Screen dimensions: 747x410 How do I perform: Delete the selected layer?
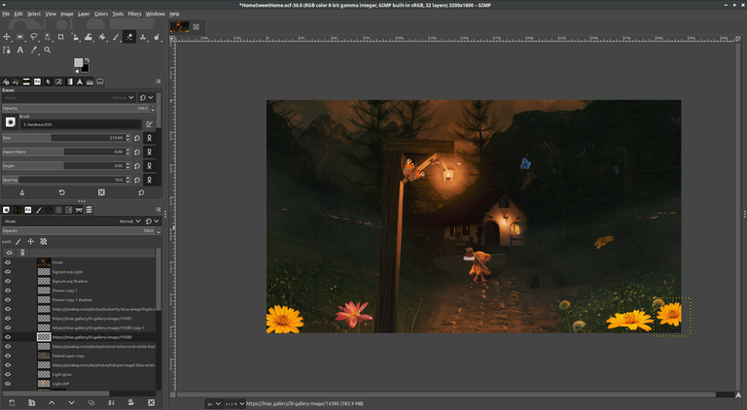[x=151, y=403]
